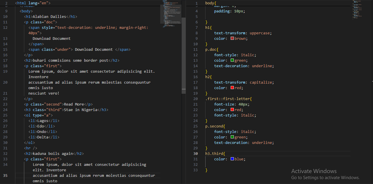The width and height of the screenshot is (373, 184).
Task: Click line number 30 in CSS editor
Action: click(x=196, y=154)
